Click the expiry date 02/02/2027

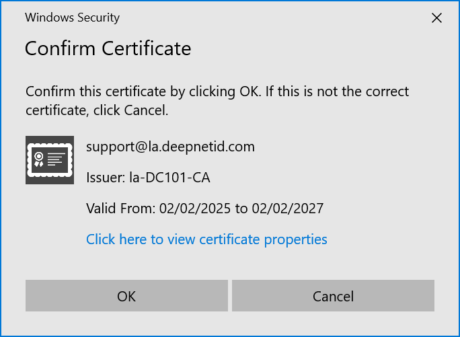point(288,209)
